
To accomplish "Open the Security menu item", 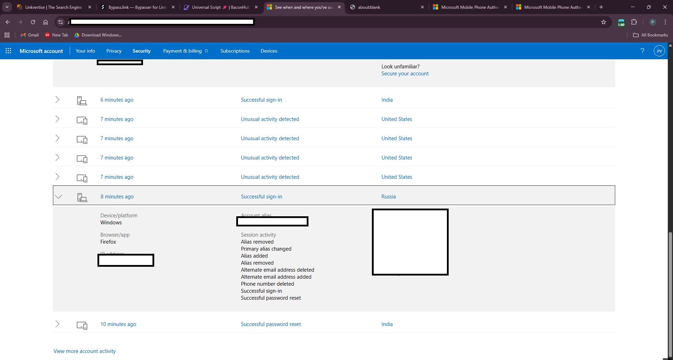I will point(142,51).
